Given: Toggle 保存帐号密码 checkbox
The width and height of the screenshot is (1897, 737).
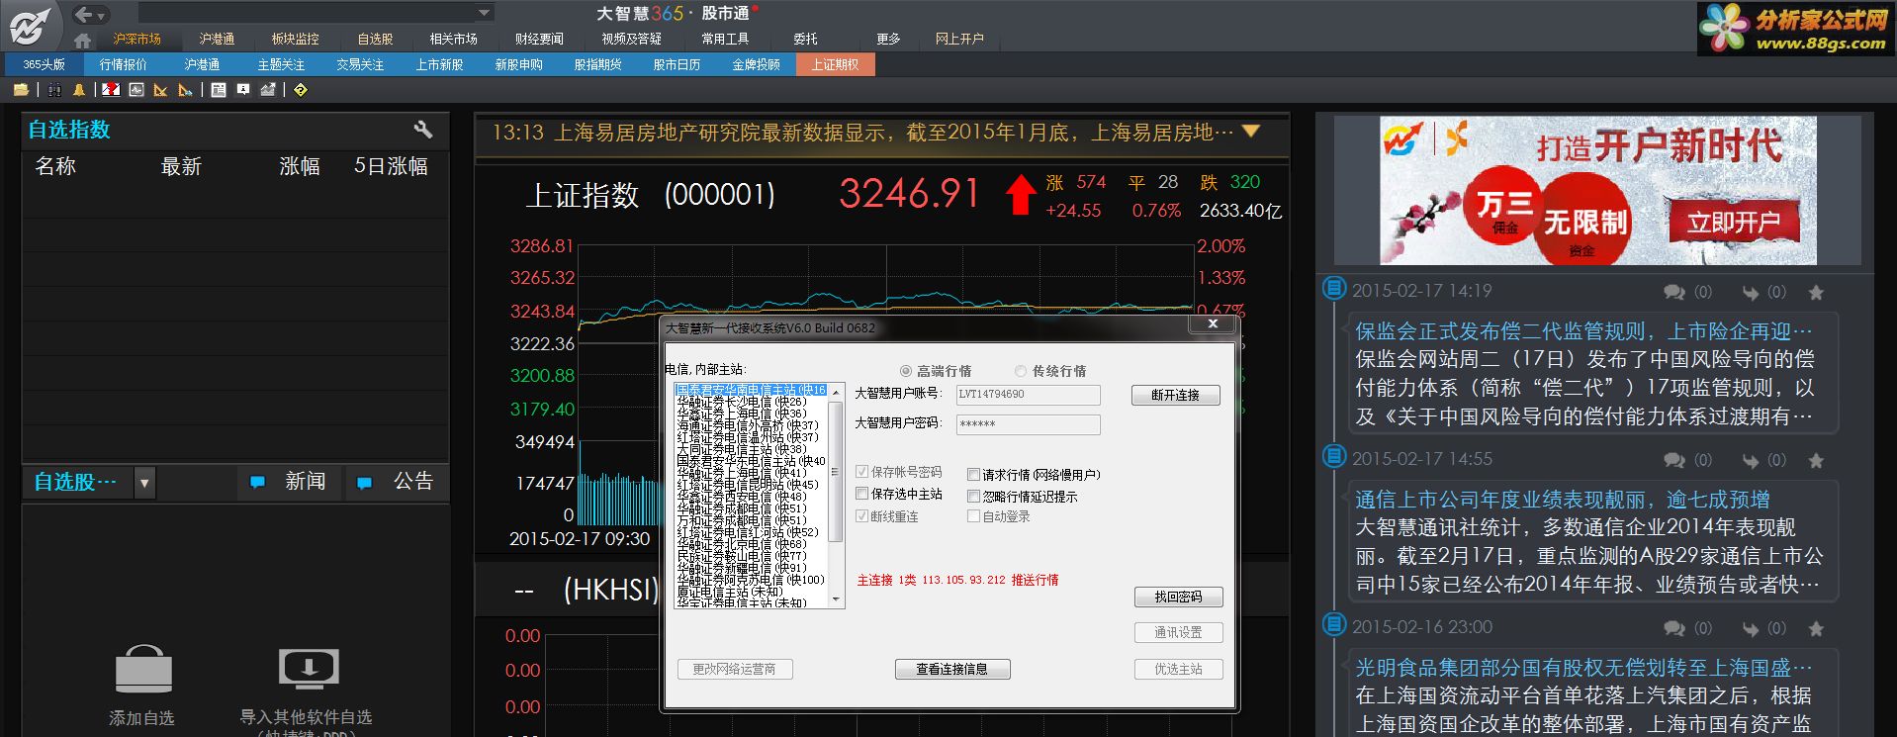Looking at the screenshot, I should pyautogui.click(x=861, y=472).
